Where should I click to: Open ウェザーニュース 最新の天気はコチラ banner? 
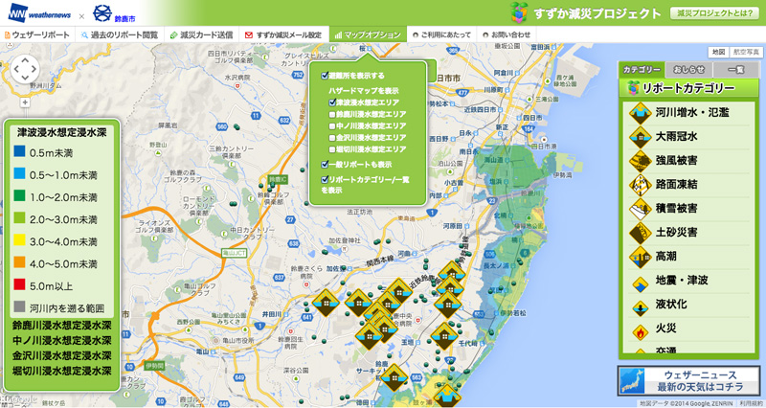point(689,381)
